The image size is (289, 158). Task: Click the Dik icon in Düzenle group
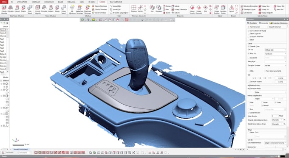(205, 8)
